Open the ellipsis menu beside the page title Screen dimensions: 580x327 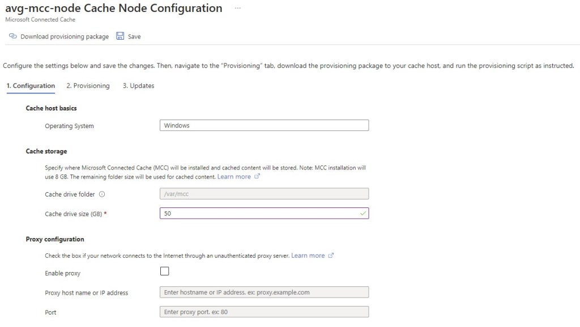(238, 9)
